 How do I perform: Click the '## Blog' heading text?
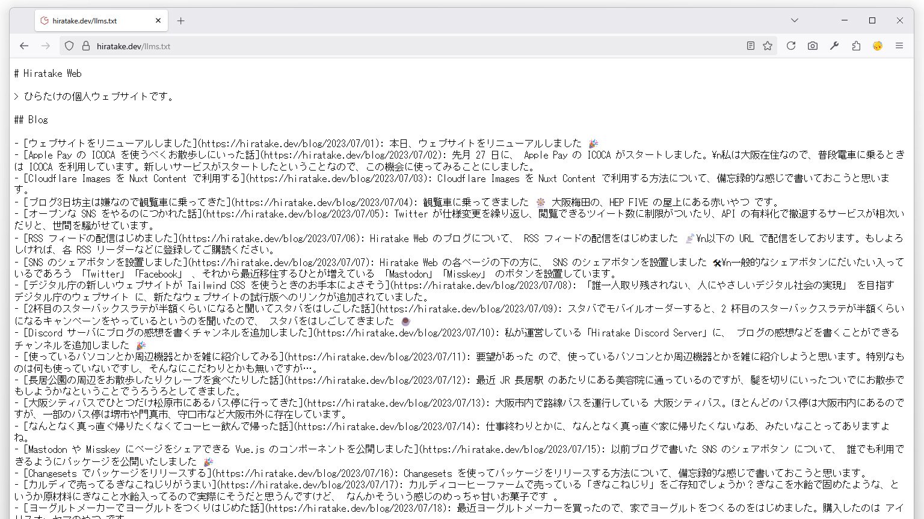[31, 120]
